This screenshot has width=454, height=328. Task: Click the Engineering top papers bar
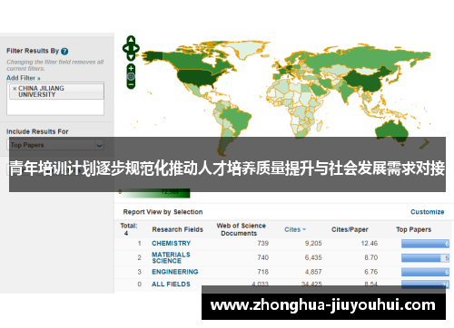pyautogui.click(x=425, y=272)
